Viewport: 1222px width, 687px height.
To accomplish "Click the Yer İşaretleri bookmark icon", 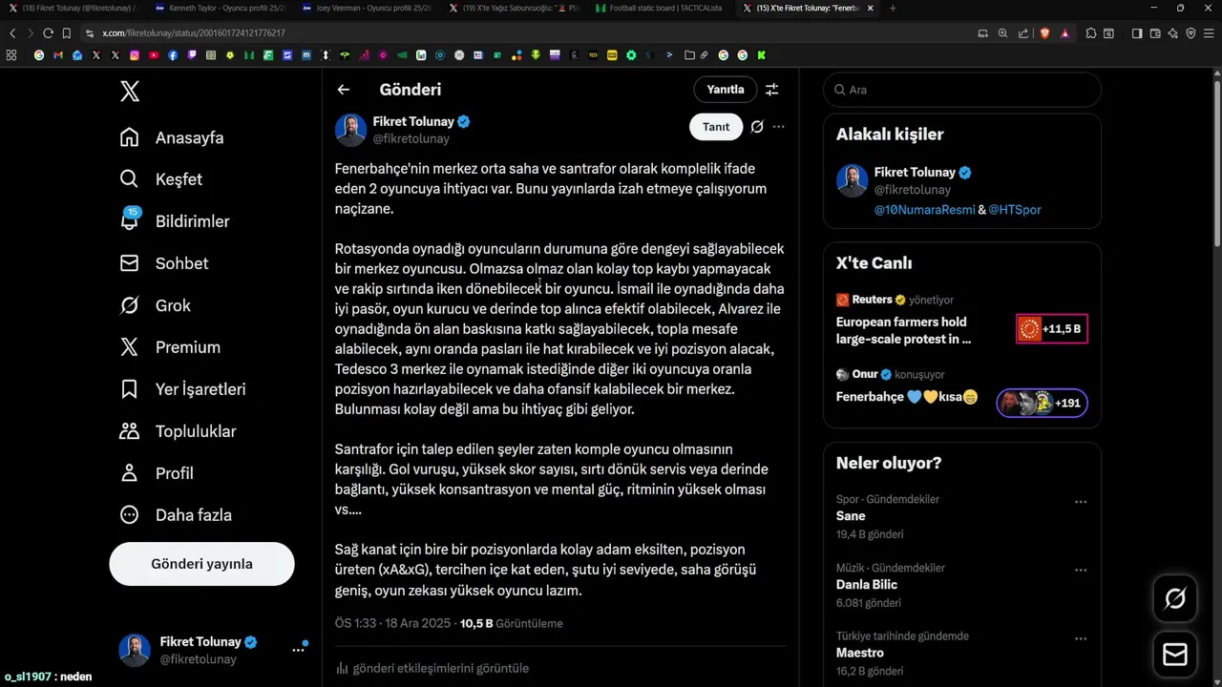I will (130, 389).
